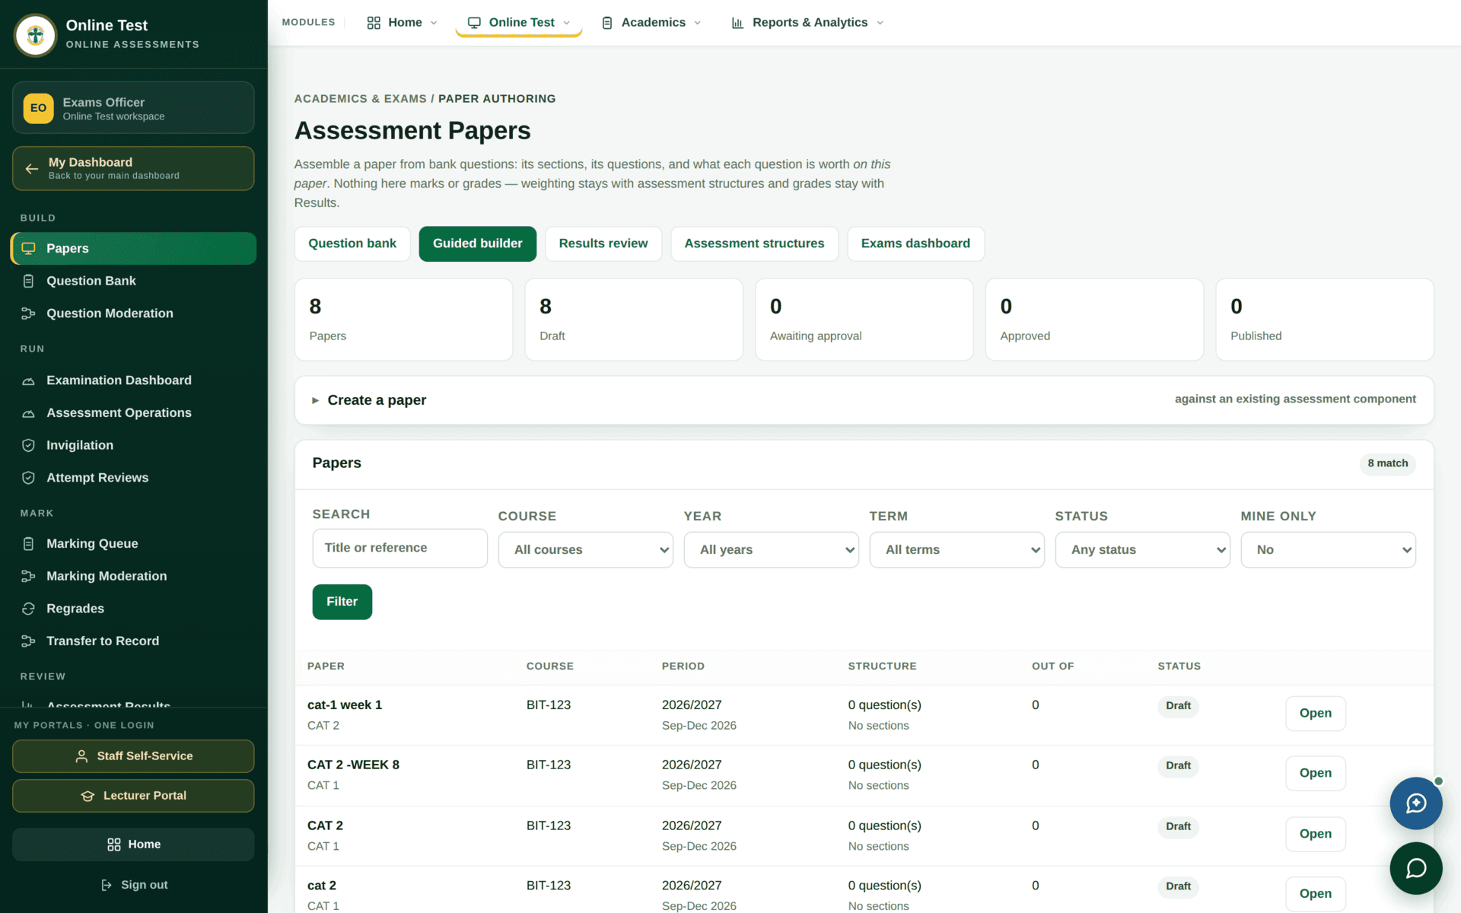Image resolution: width=1461 pixels, height=913 pixels.
Task: Click the 8 match badge
Action: click(x=1387, y=463)
